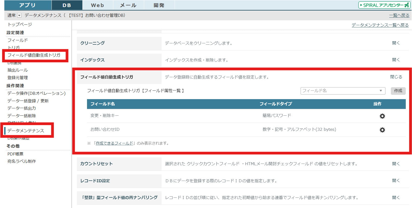Click gear icon for 変更・削除キー row
This screenshot has width=412, height=208.
click(x=382, y=116)
